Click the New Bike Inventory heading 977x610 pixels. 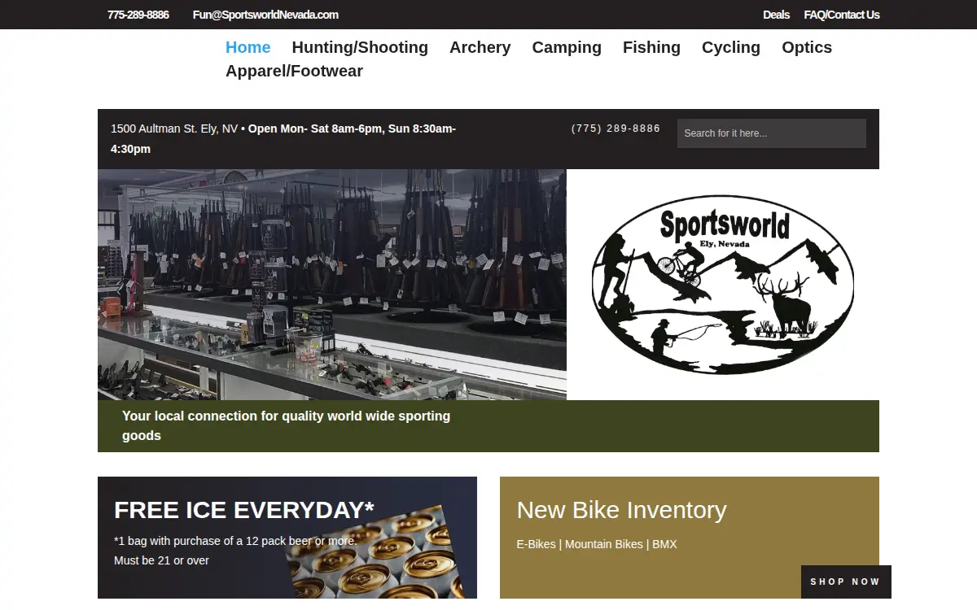coord(621,510)
